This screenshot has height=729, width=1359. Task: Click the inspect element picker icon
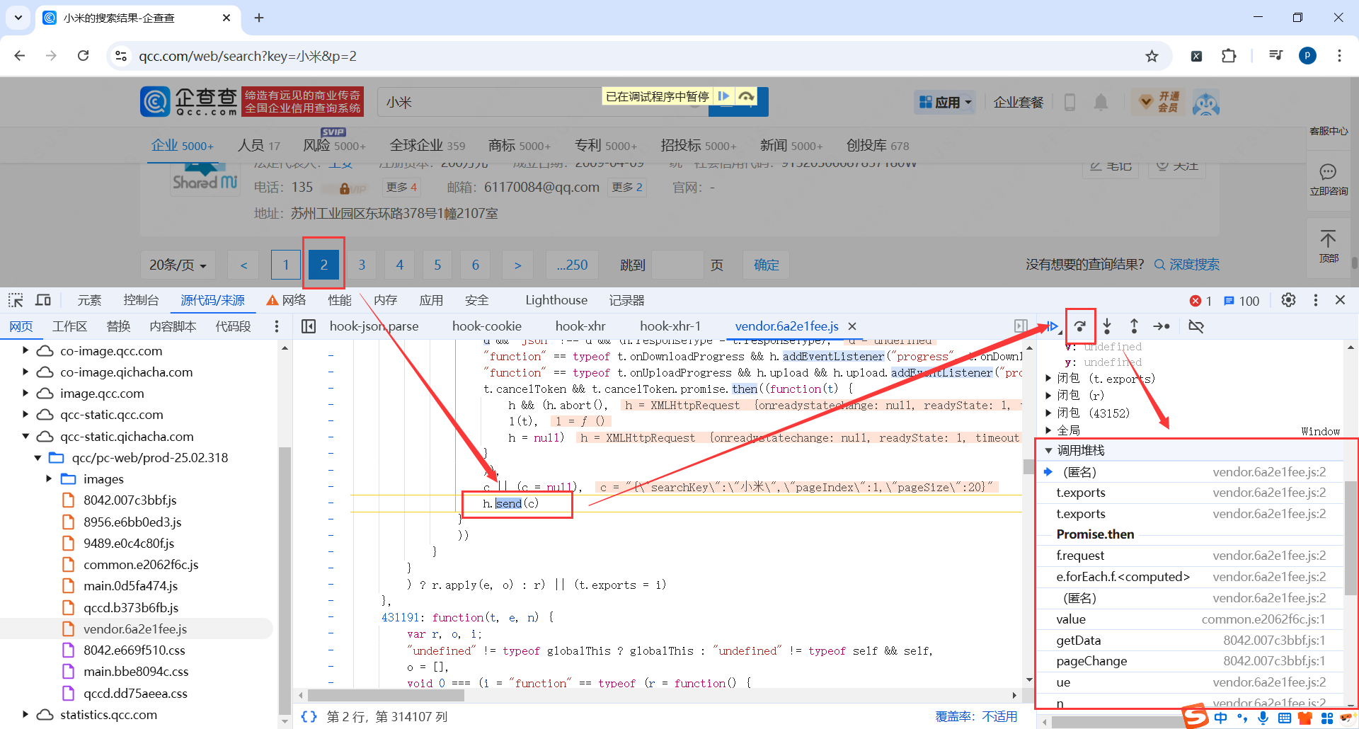point(16,300)
